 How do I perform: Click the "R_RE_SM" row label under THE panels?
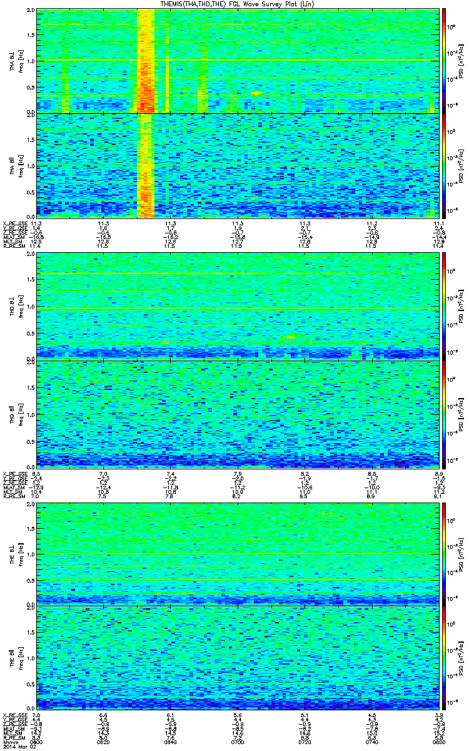point(13,738)
